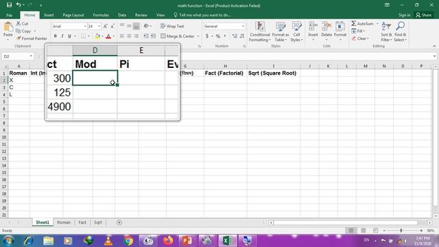Toggle Bottom Align vertical alignment
The height and width of the screenshot is (247, 439).
136,26
